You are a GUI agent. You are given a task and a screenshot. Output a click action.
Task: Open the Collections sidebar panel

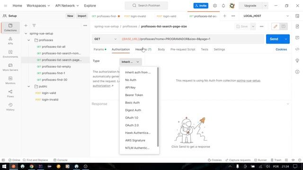[10, 27]
